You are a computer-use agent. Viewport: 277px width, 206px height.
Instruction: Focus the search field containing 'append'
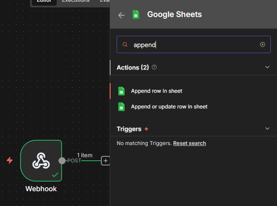[192, 44]
